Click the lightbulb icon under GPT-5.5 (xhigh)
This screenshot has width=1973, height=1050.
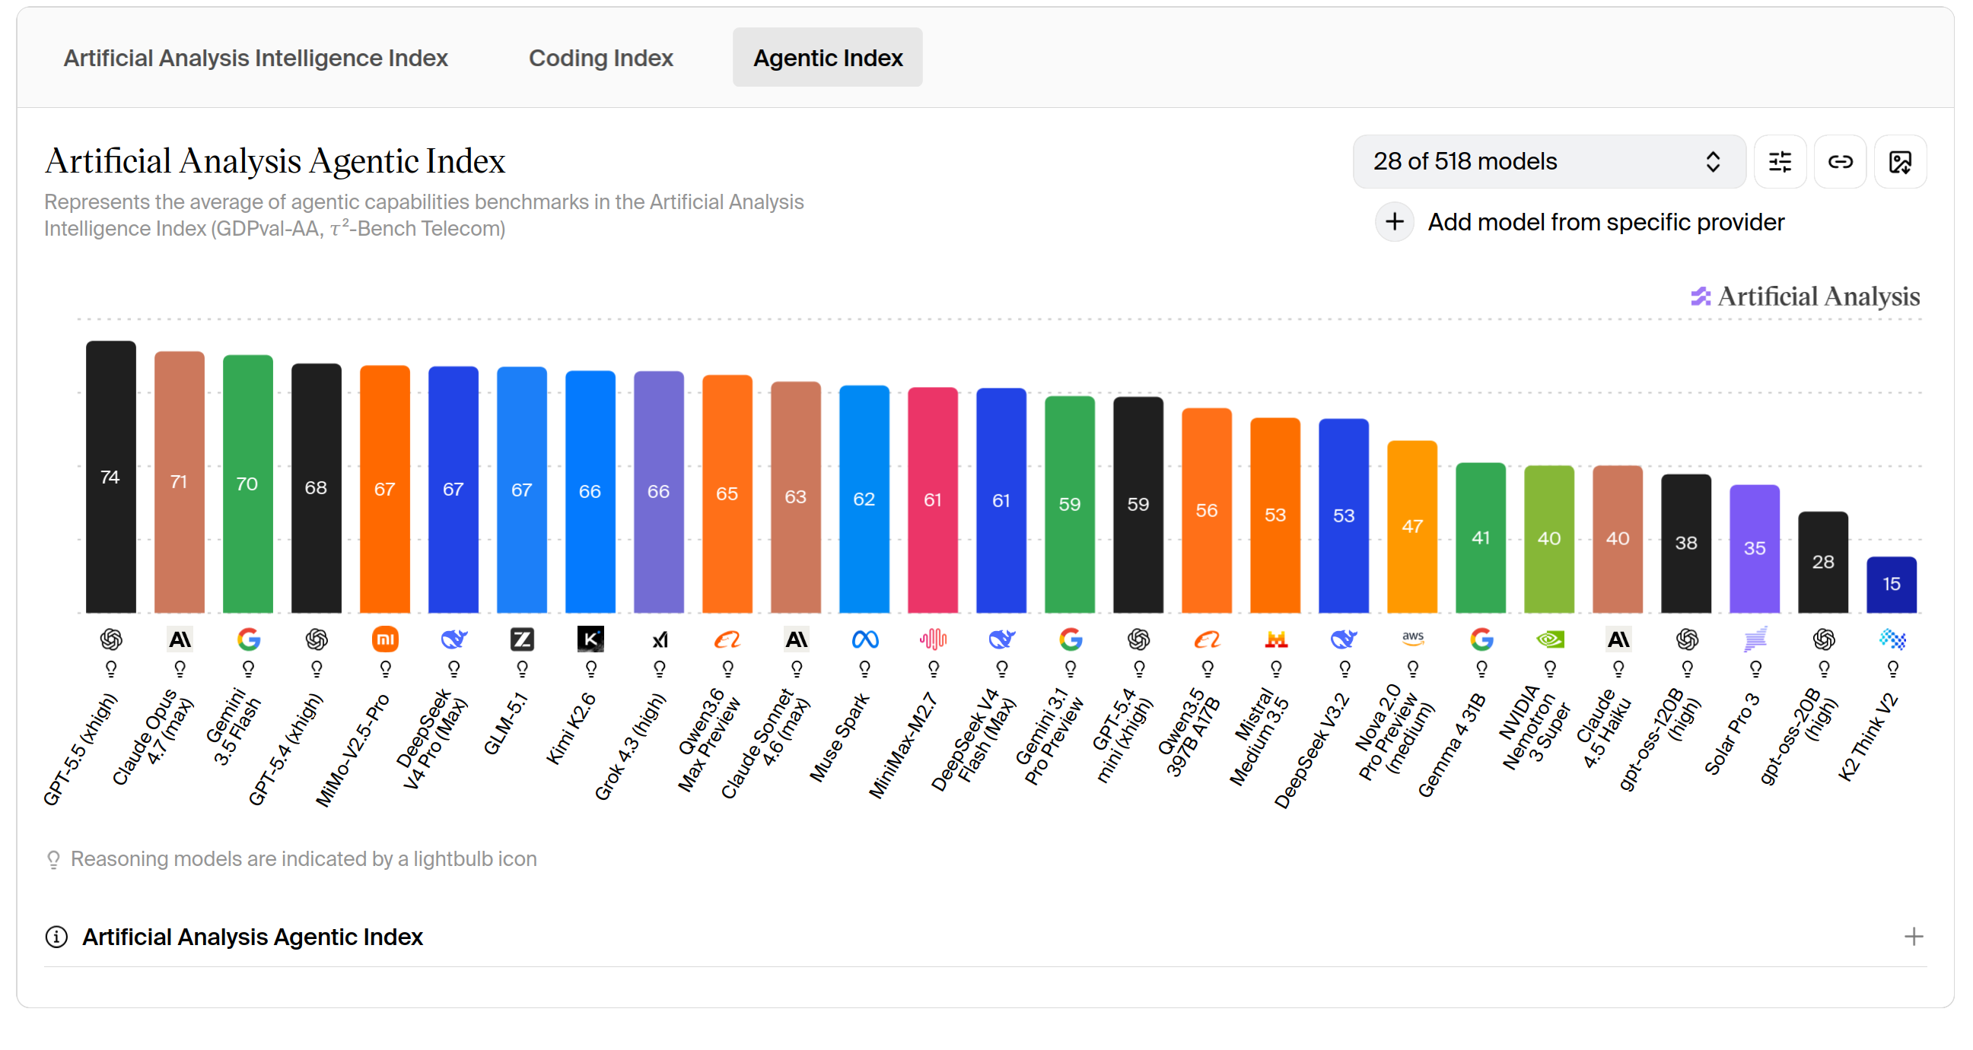click(111, 670)
